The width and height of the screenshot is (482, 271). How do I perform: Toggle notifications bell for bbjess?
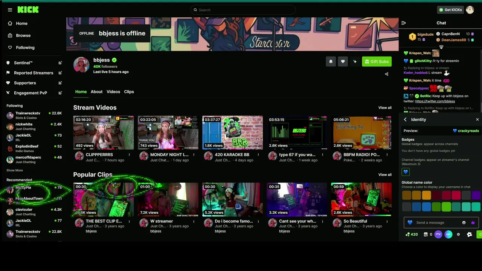[x=331, y=61]
